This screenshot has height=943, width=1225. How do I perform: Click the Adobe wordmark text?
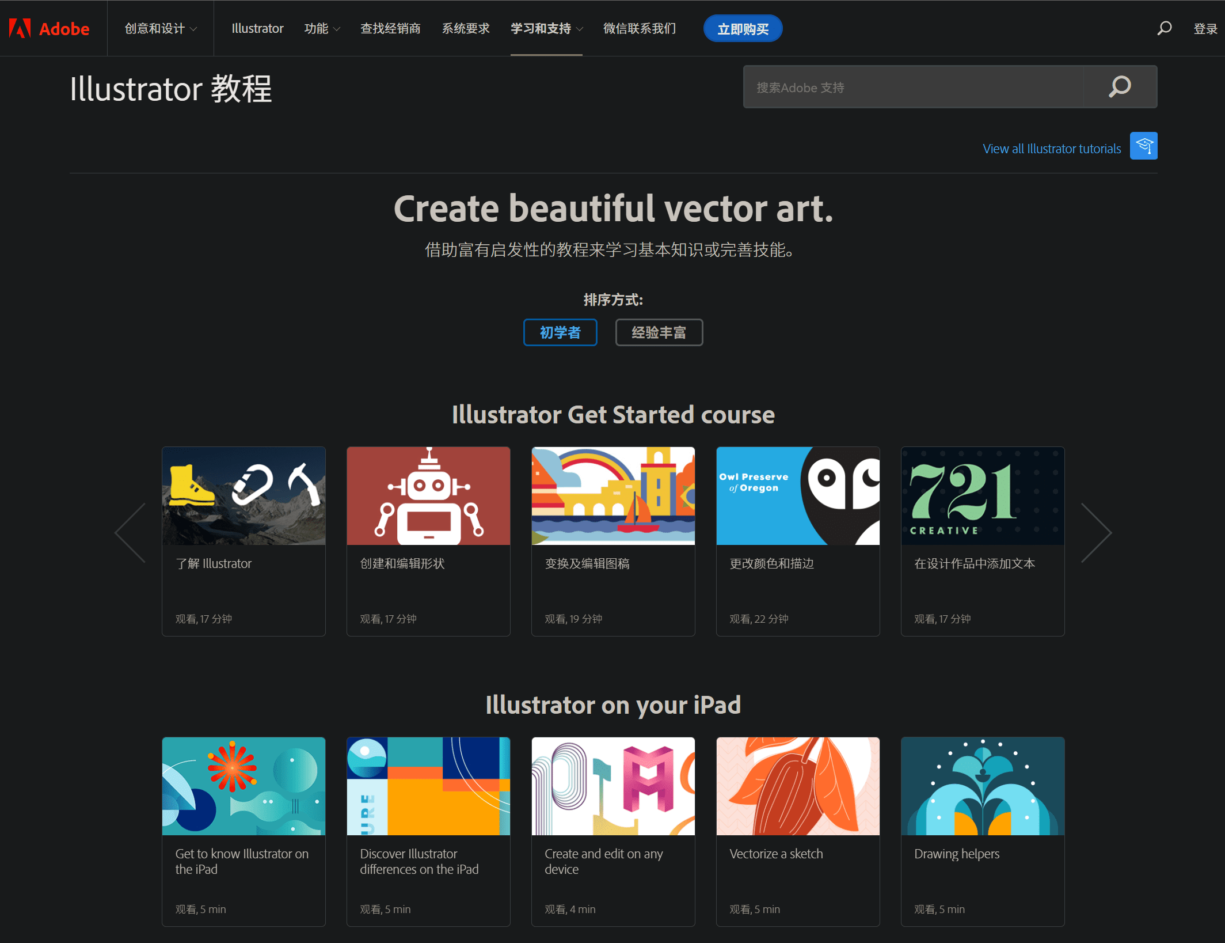point(64,29)
